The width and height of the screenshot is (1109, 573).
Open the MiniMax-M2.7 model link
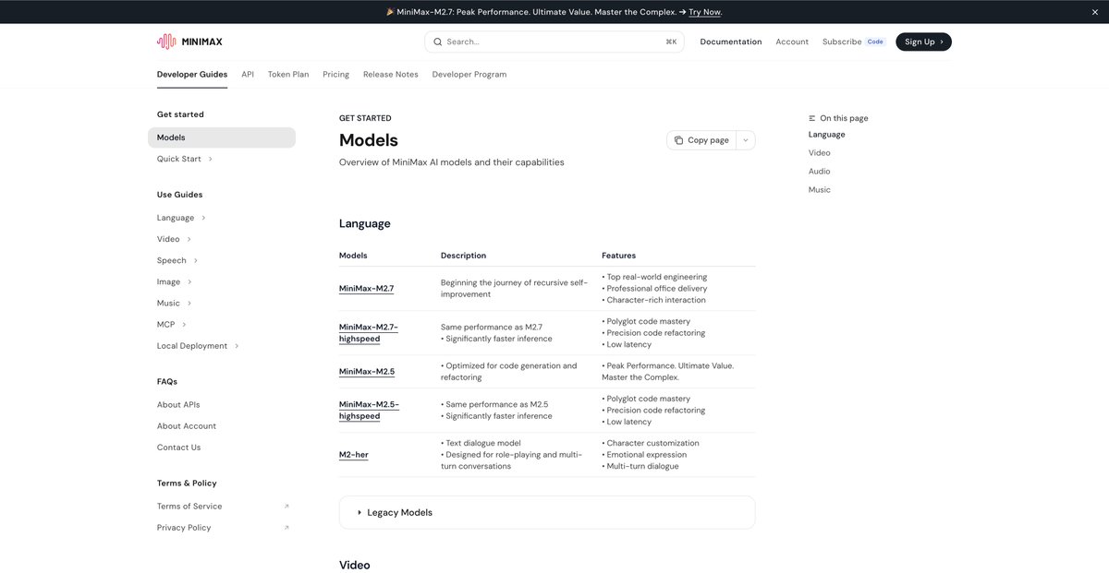point(366,289)
